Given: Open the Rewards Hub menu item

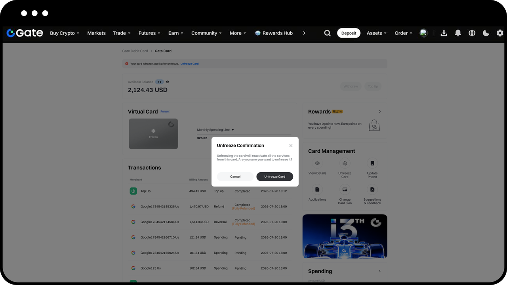Looking at the screenshot, I should [x=274, y=33].
